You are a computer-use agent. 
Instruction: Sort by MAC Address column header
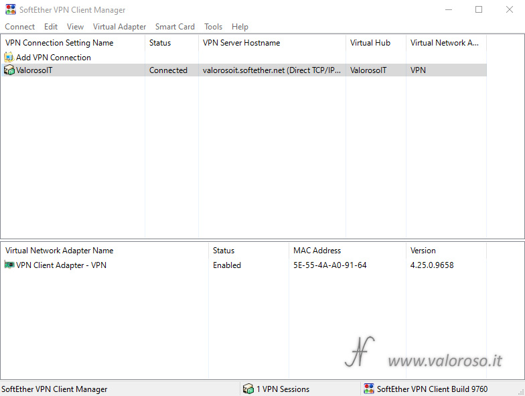click(x=348, y=251)
